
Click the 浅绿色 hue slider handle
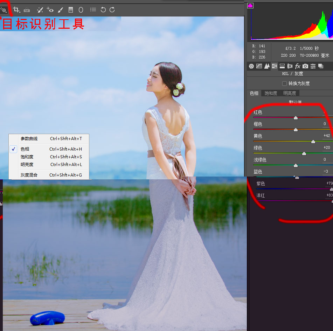[x=296, y=165]
